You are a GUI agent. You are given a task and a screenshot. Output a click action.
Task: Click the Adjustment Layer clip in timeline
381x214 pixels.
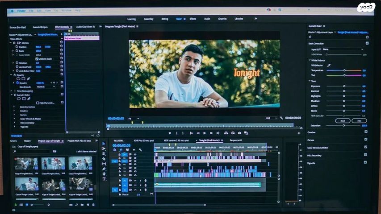coord(208,160)
